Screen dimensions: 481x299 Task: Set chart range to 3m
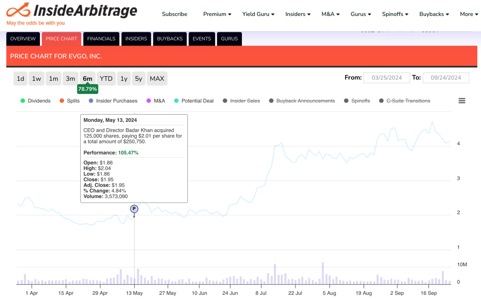coord(70,79)
